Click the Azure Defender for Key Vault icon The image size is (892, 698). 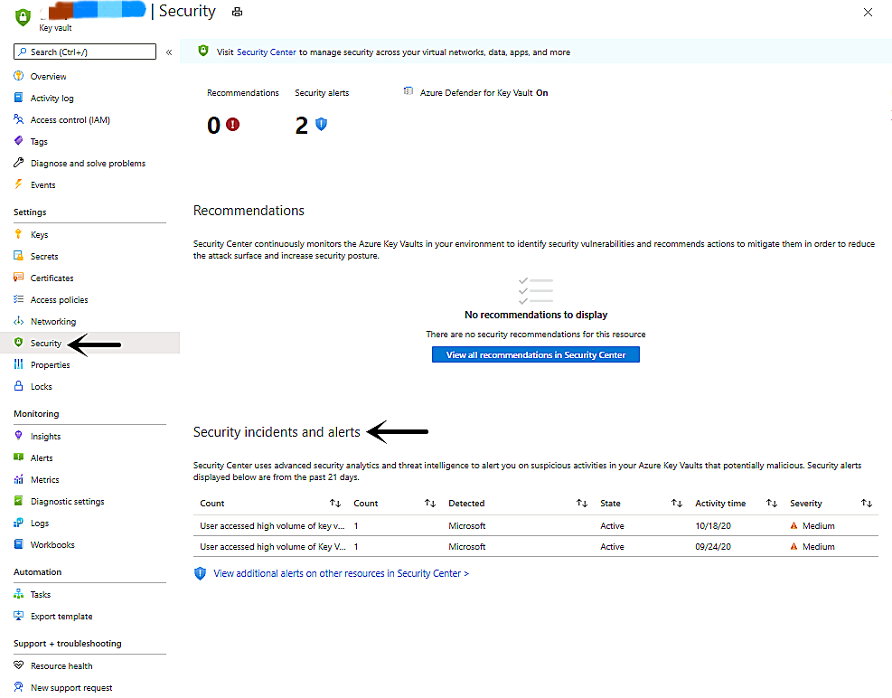tap(408, 91)
